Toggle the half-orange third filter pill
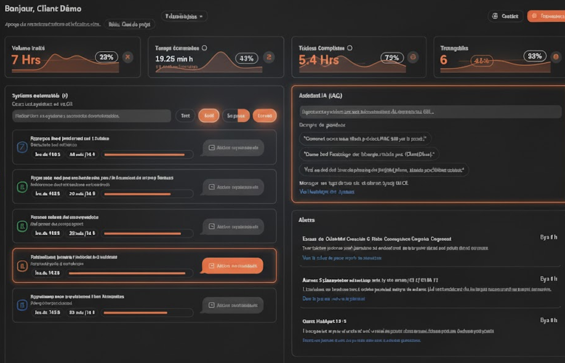Screen dimensions: 565x363 (x=236, y=116)
